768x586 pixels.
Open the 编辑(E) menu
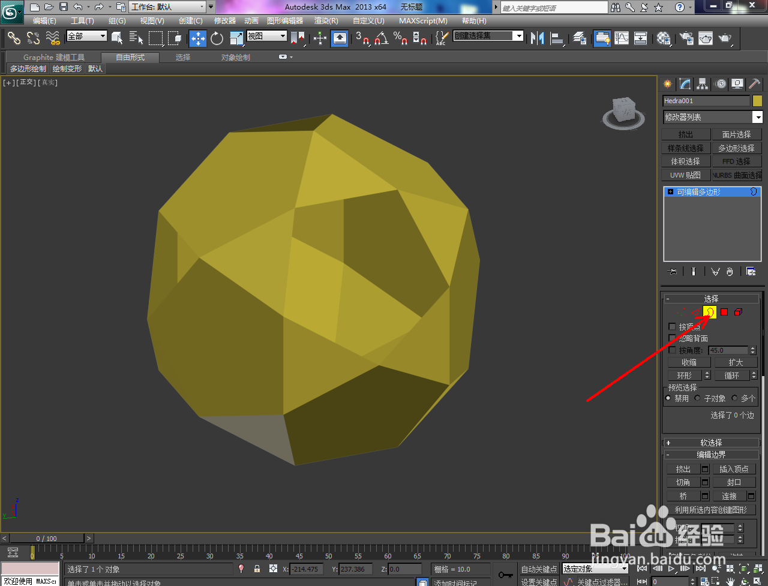pos(44,21)
